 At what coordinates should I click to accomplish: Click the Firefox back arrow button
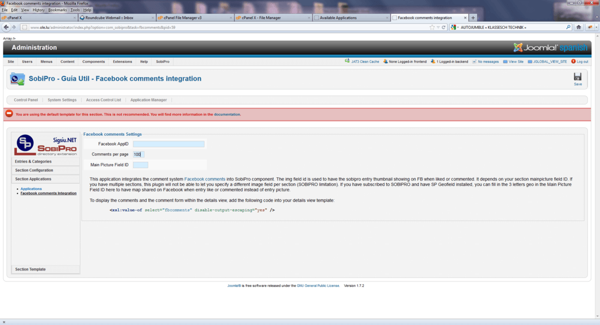(x=6, y=27)
